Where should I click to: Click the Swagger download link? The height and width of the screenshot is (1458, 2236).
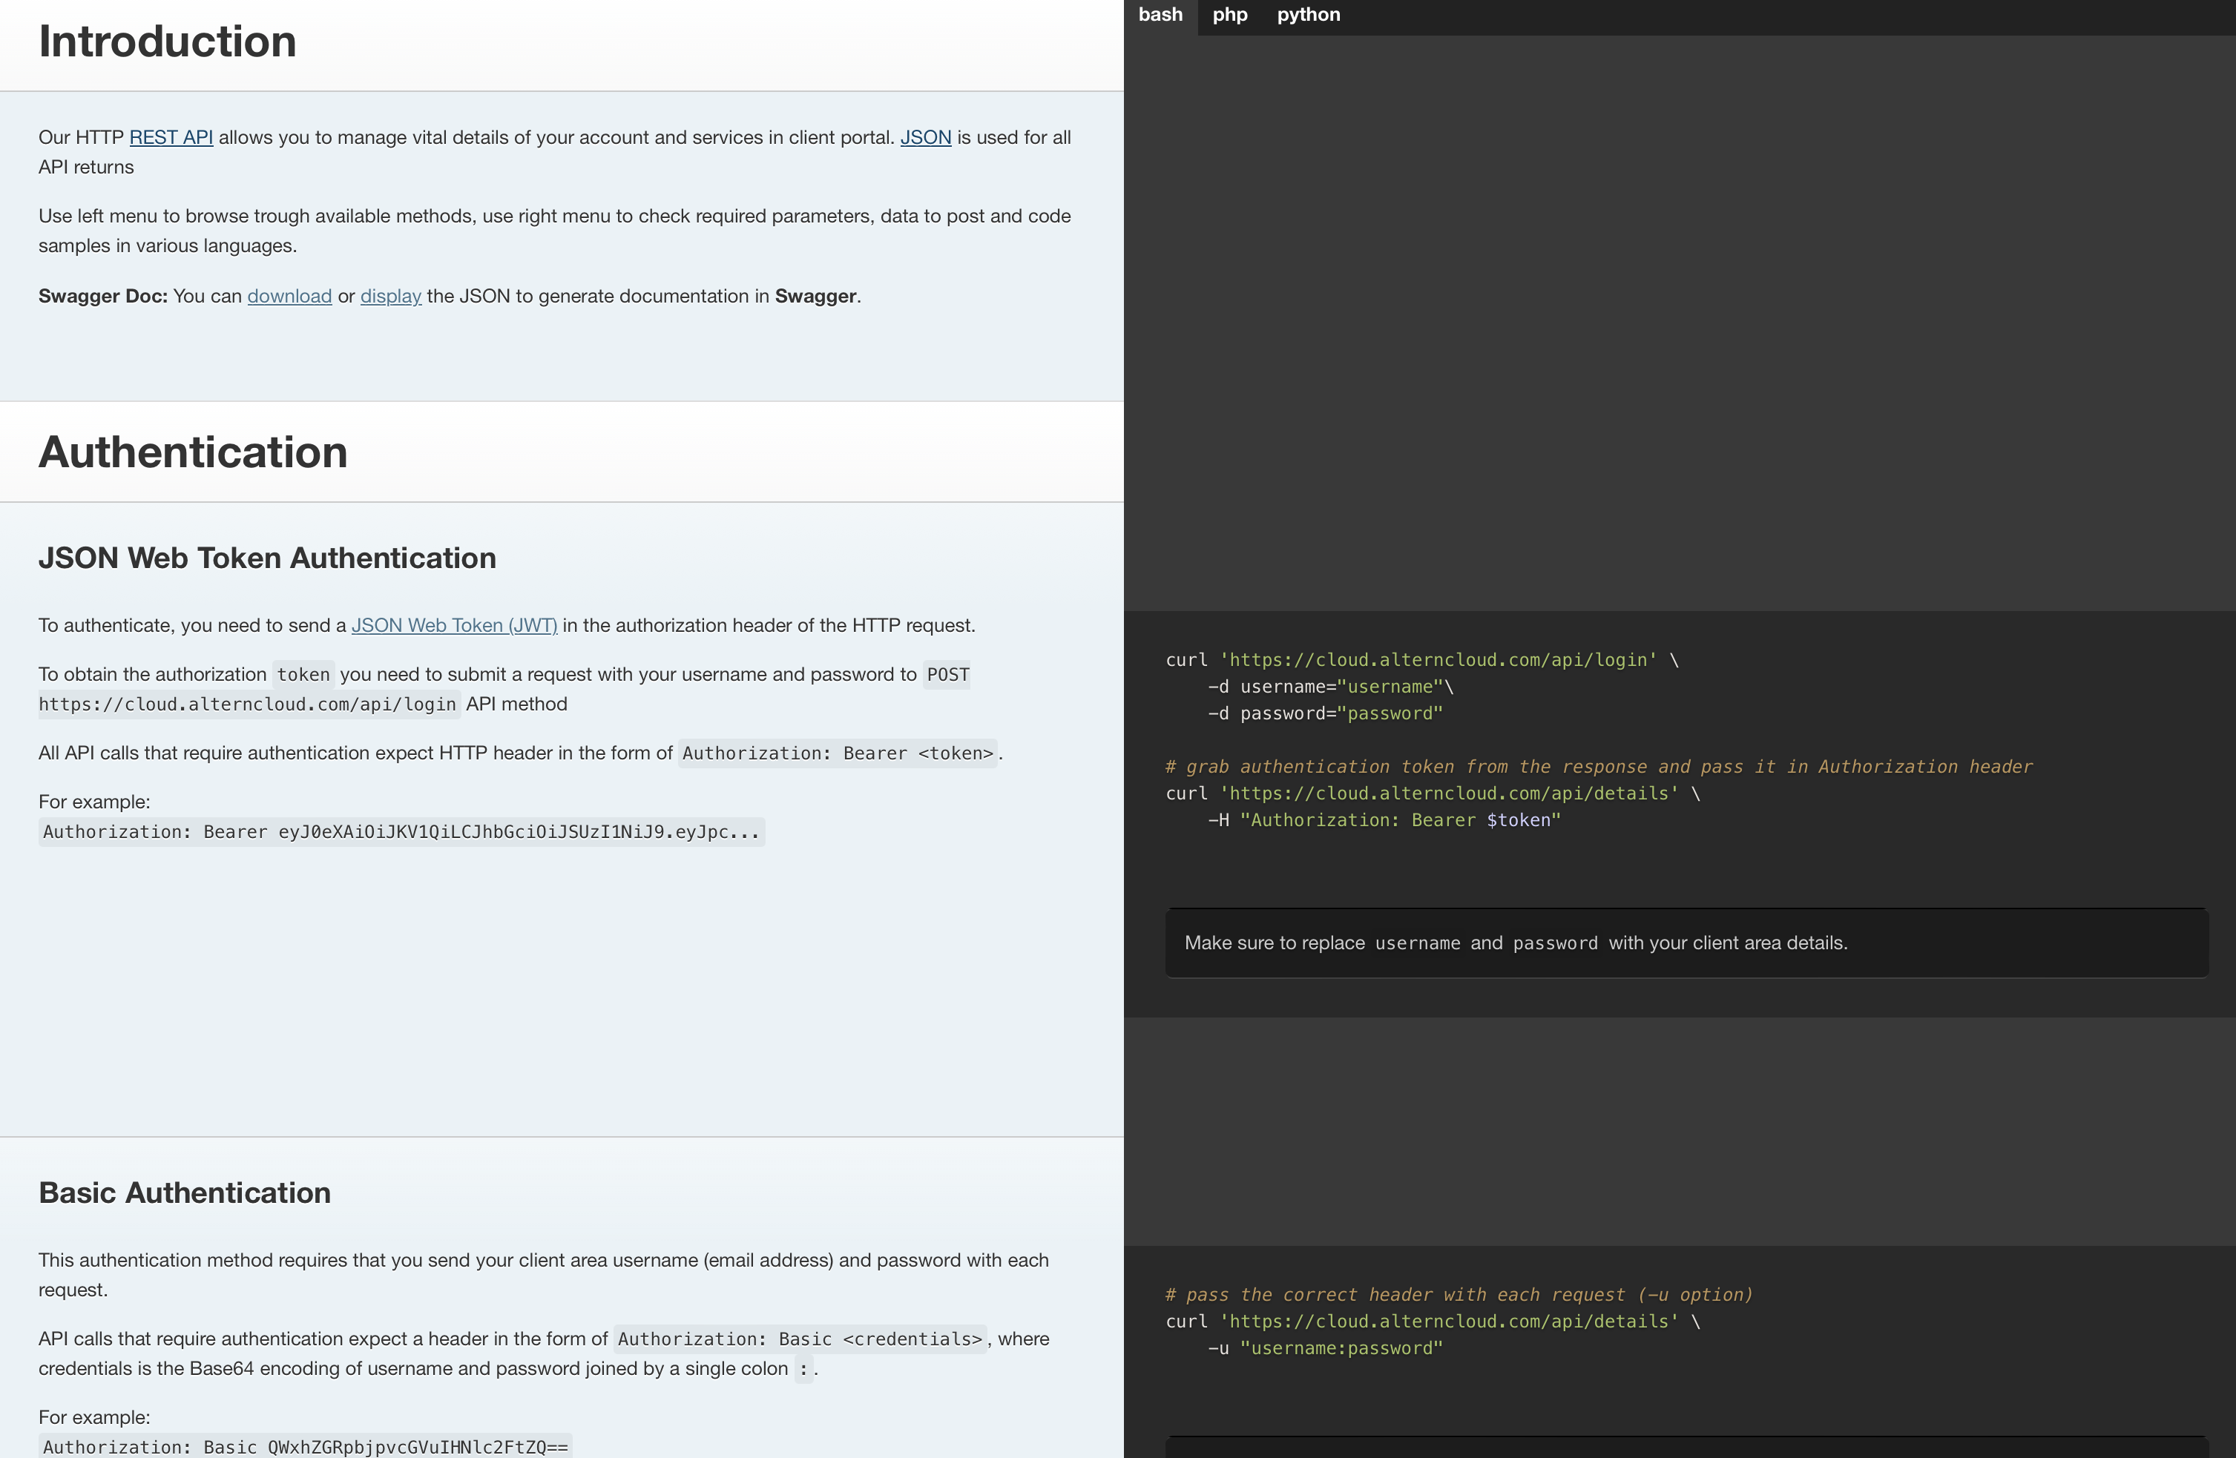coord(289,296)
